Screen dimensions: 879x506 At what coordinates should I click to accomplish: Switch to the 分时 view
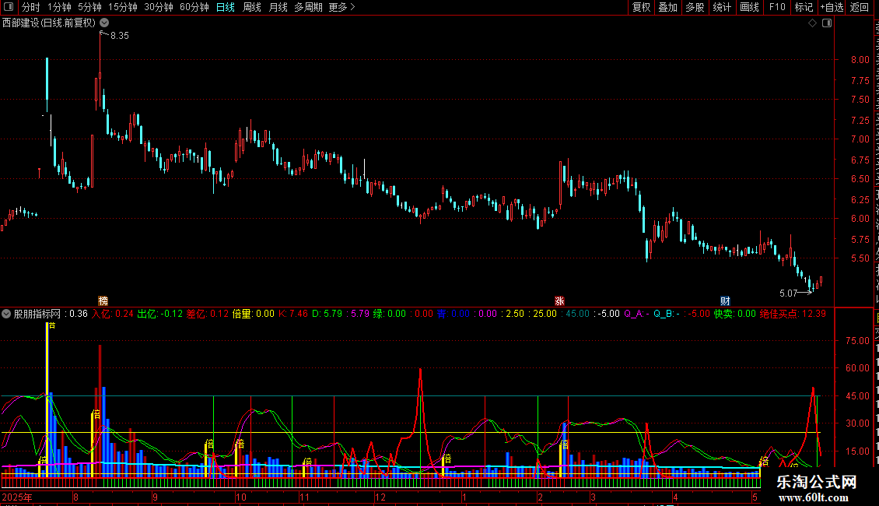31,7
